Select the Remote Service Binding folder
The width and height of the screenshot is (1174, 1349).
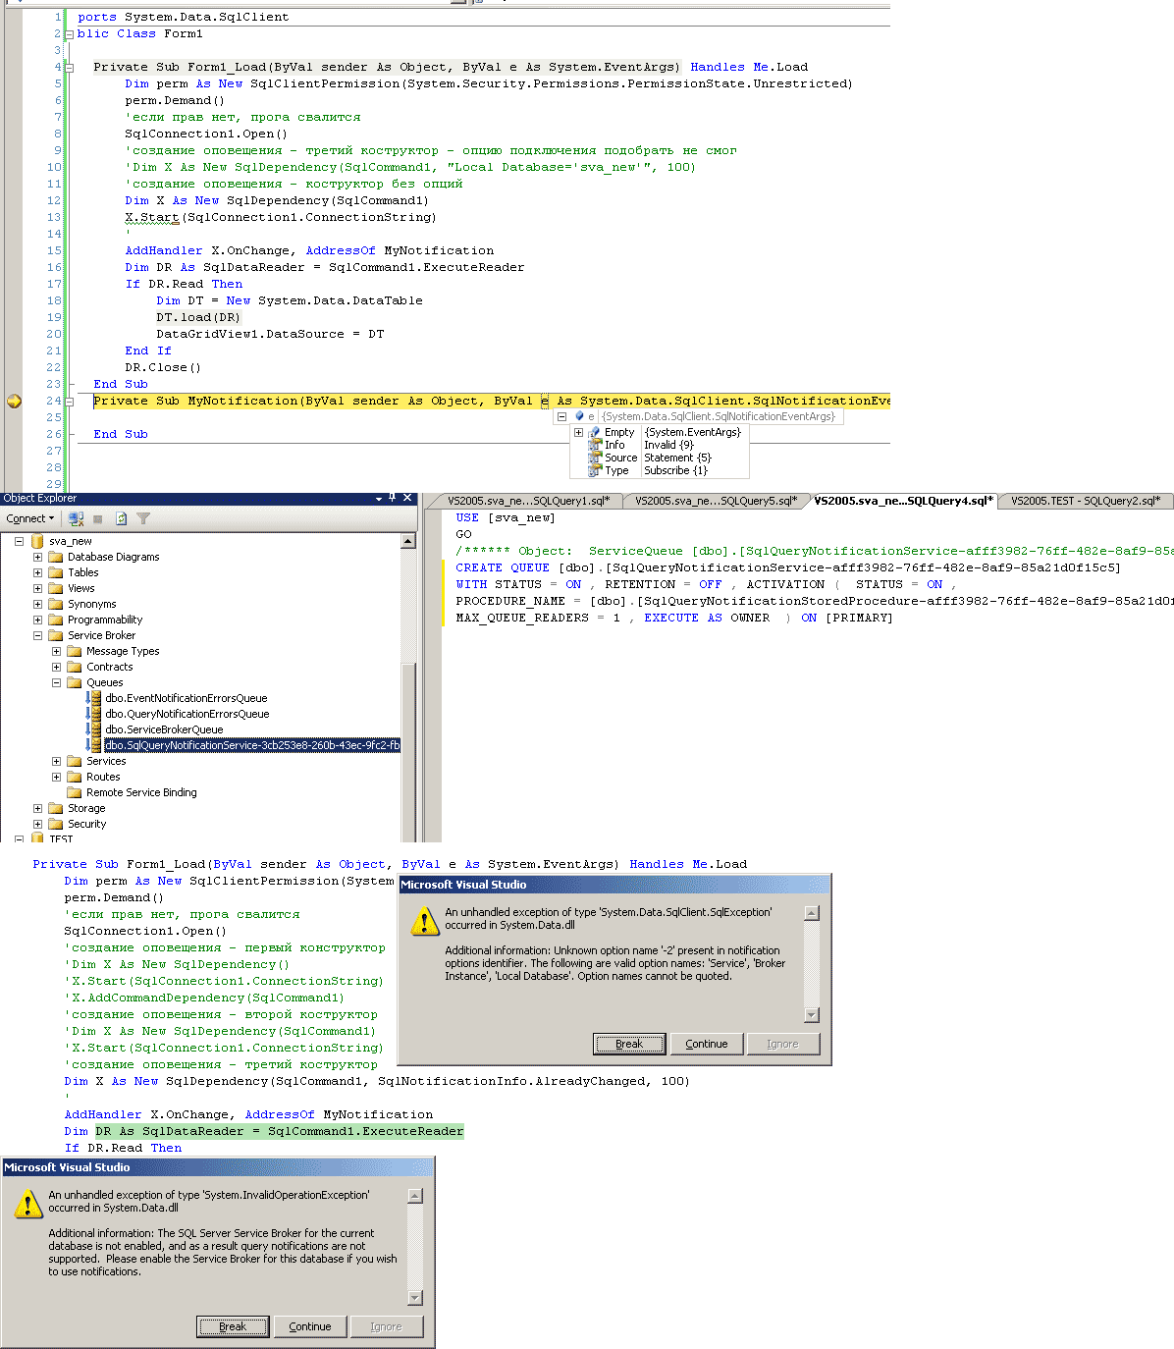coord(141,792)
